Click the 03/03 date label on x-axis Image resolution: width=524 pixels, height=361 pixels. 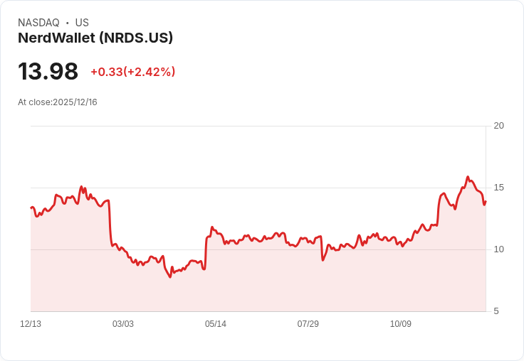[123, 323]
